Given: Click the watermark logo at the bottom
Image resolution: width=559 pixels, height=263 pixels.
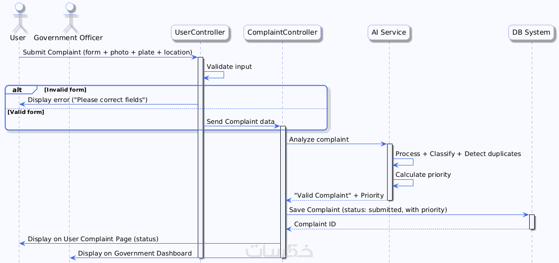Looking at the screenshot, I should pyautogui.click(x=280, y=251).
